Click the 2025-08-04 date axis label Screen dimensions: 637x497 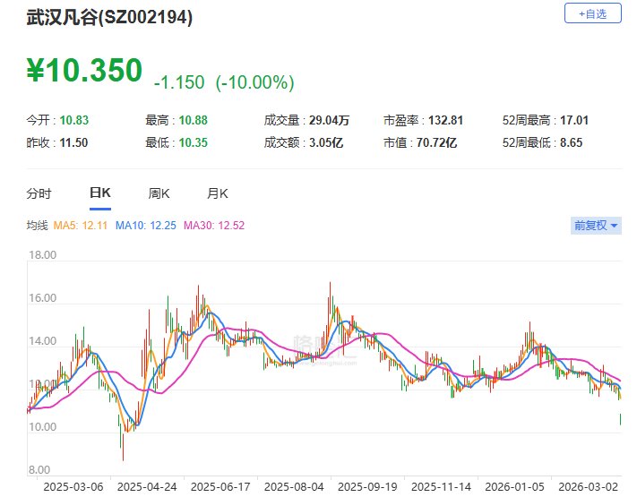click(x=294, y=487)
